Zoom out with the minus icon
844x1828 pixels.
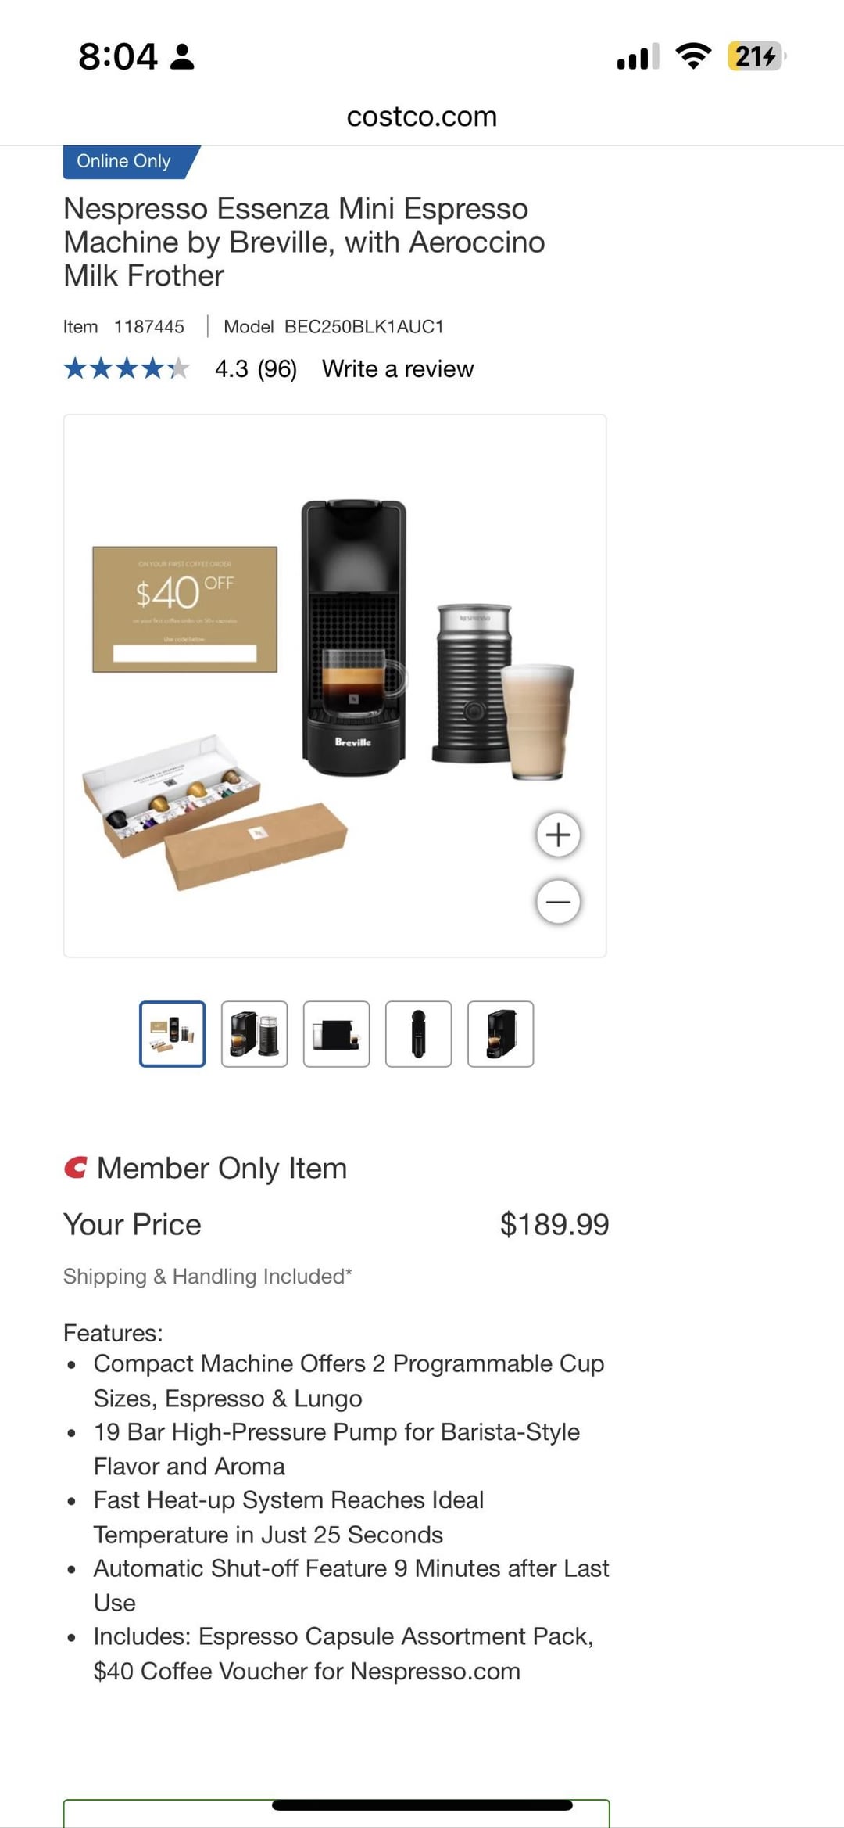click(x=558, y=902)
